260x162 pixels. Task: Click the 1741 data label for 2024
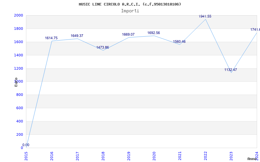[x=255, y=29]
